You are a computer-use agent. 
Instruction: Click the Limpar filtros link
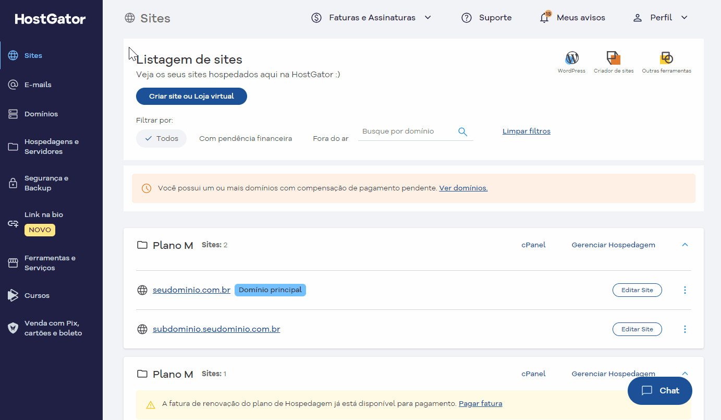[527, 131]
